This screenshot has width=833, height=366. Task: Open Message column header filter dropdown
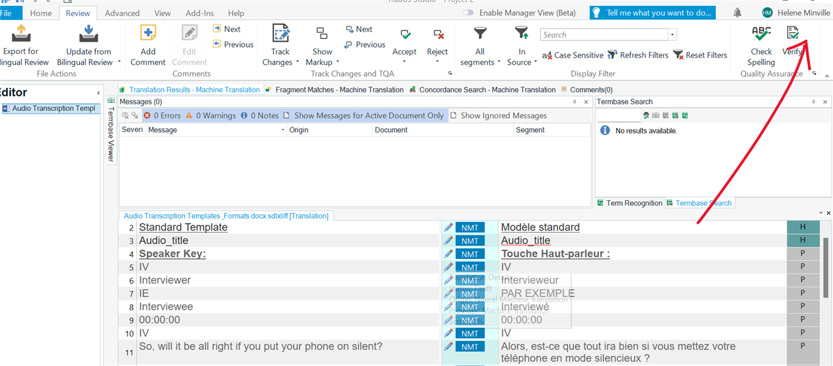pos(283,130)
